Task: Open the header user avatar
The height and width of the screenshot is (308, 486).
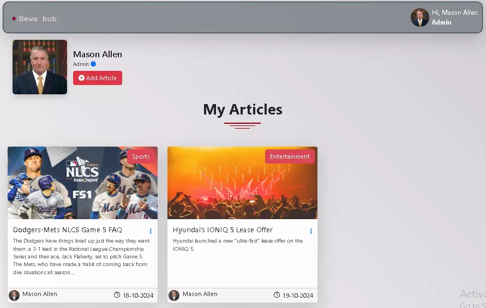Action: [x=419, y=17]
